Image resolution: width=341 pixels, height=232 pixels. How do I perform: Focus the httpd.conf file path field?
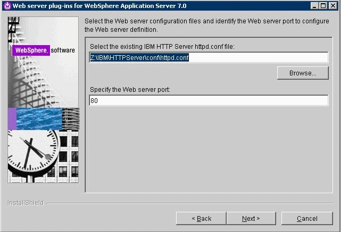point(209,57)
